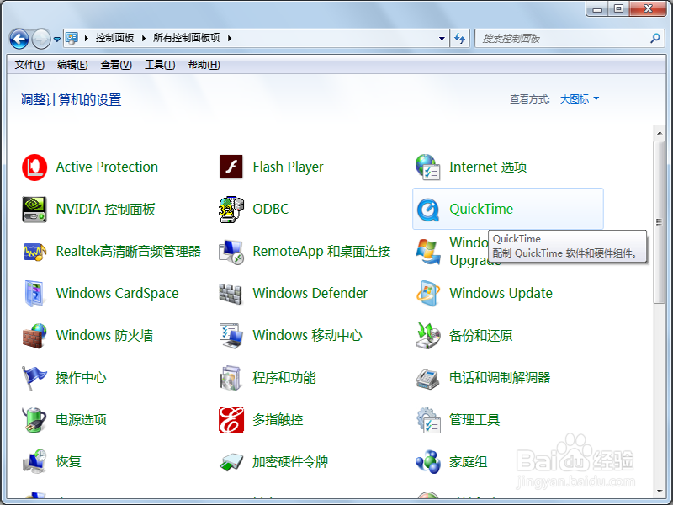Click the 电源选项 link text

[81, 419]
